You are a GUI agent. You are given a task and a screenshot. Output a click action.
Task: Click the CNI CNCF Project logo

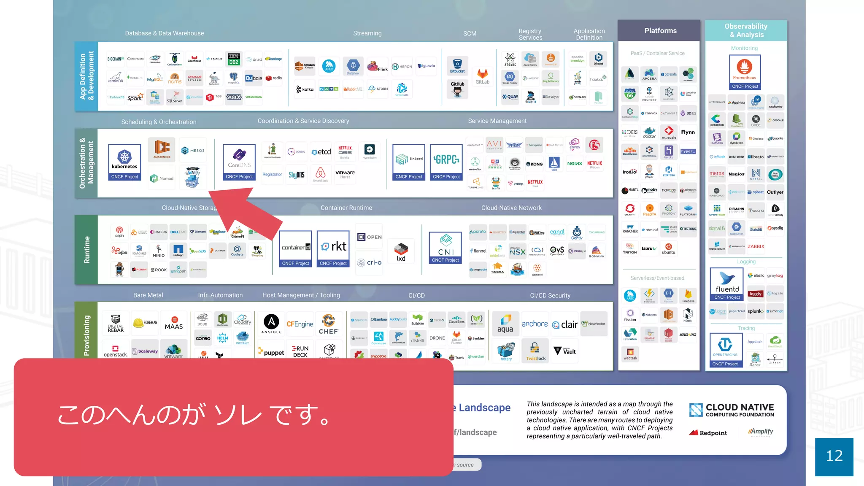click(x=445, y=248)
